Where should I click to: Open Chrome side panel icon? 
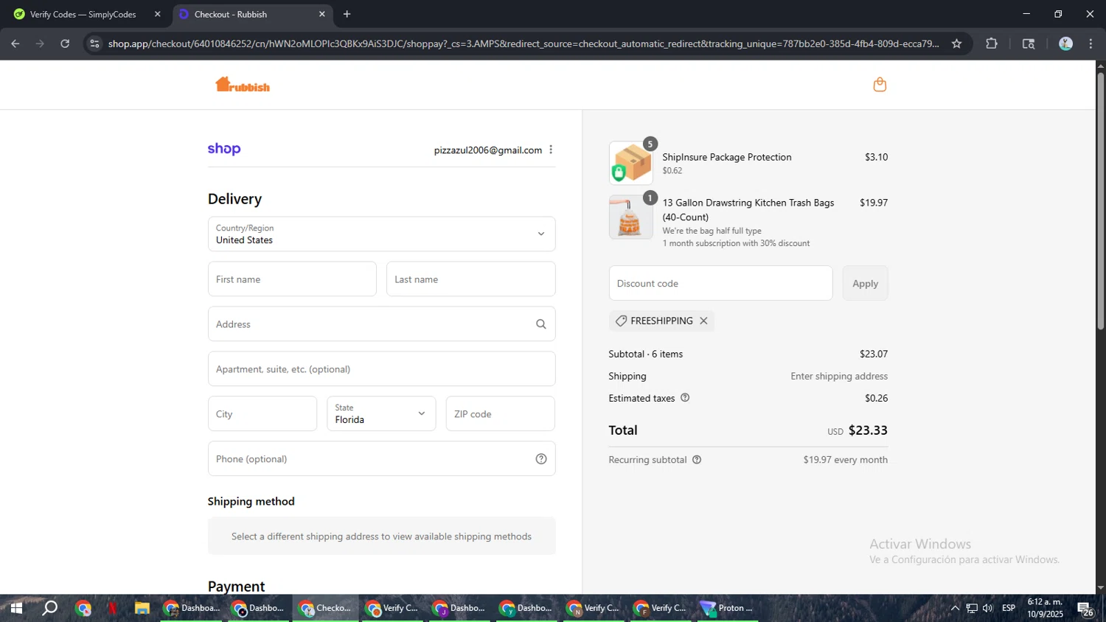click(x=1029, y=43)
